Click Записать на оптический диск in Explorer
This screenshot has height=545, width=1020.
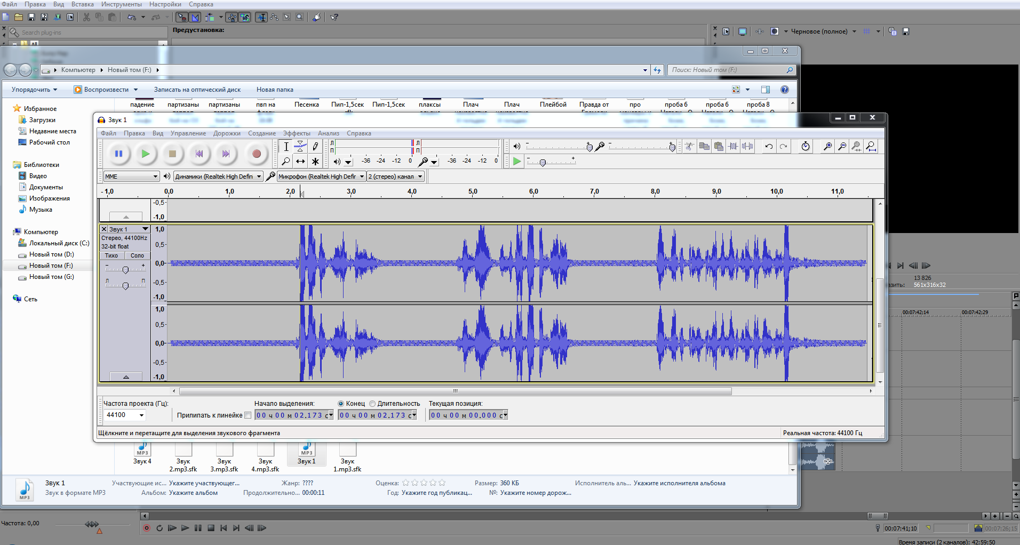[x=197, y=90]
